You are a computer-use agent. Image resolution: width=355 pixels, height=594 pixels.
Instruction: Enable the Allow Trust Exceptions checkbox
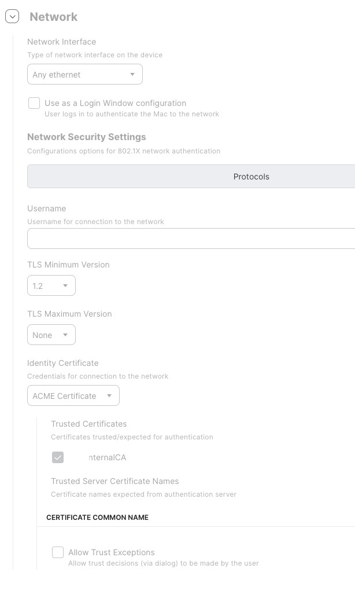point(58,552)
